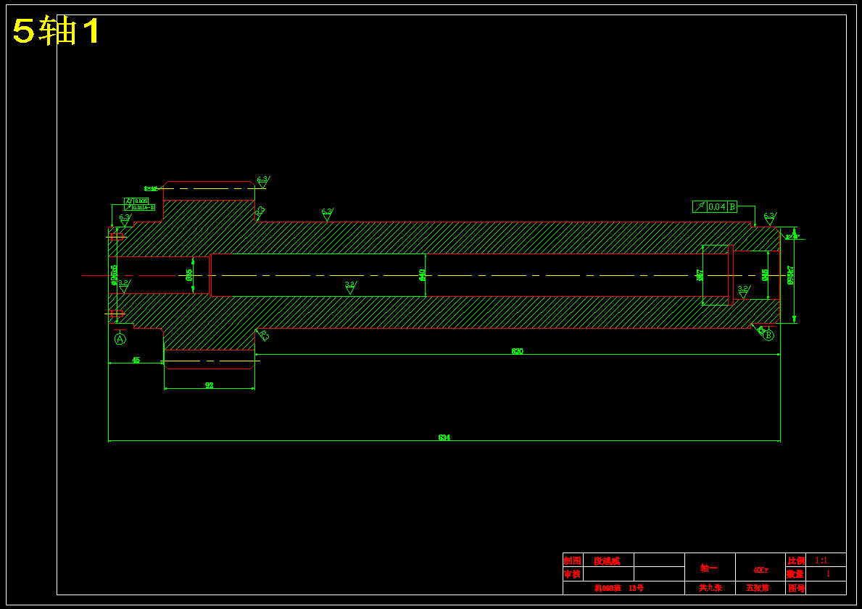
Task: Click the "审核" label cell
Action: pos(572,574)
